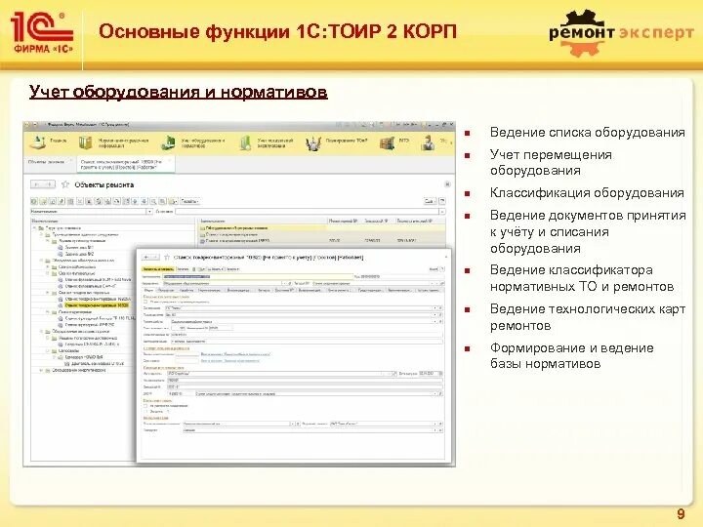Click first blue hyperlink in dialog middle section
This screenshot has width=703, height=527.
point(235,354)
